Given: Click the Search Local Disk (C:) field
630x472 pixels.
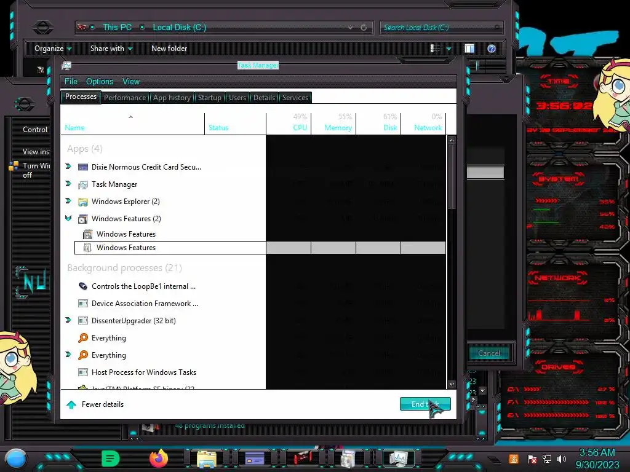Looking at the screenshot, I should tap(441, 28).
